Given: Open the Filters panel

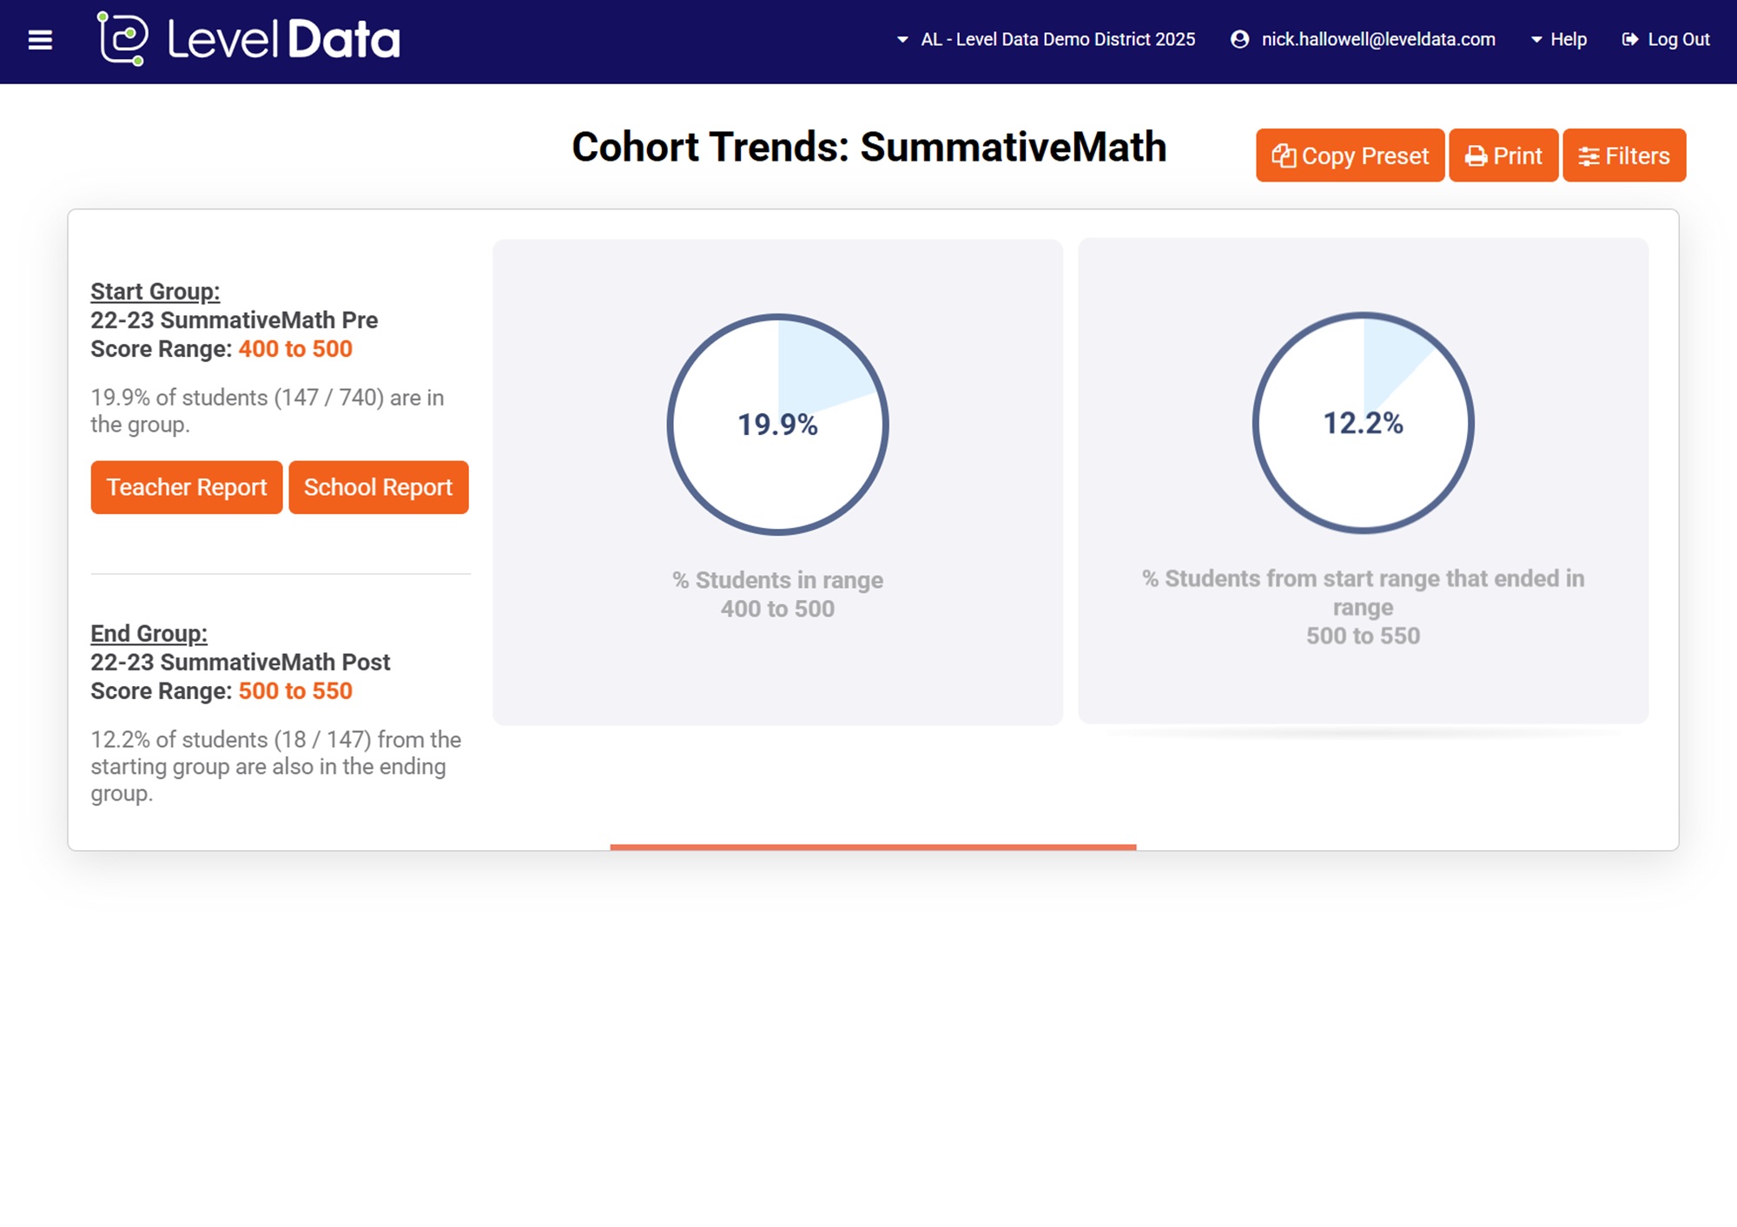Looking at the screenshot, I should coord(1624,155).
